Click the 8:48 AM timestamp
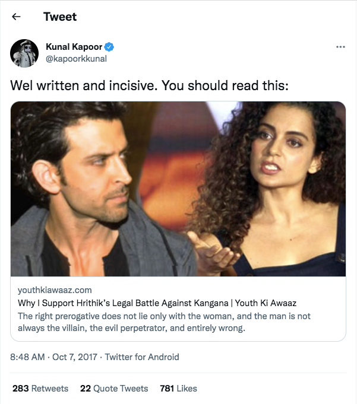The width and height of the screenshot is (357, 404). click(27, 357)
